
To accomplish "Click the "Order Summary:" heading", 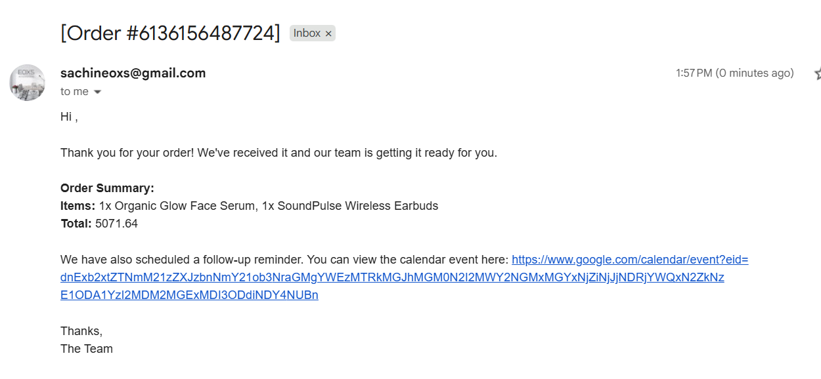I will [107, 188].
